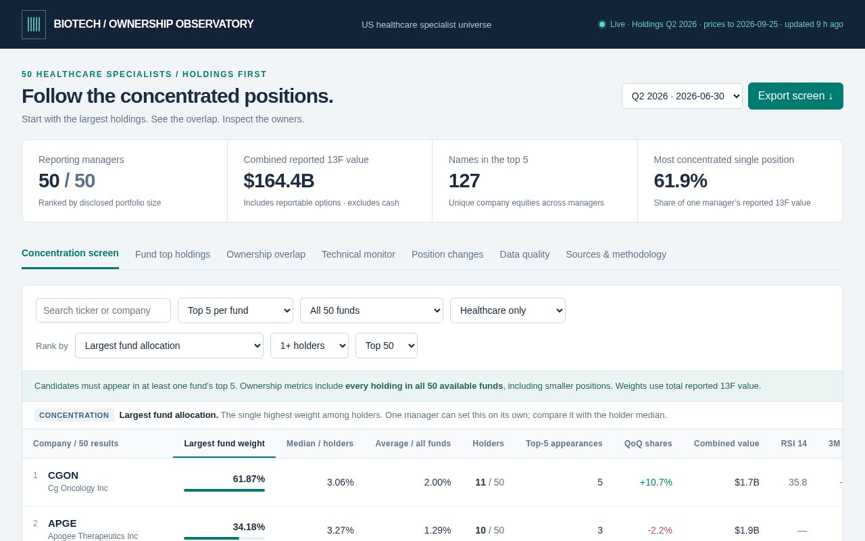Click Apogee Therapeutics Inc company name

[93, 536]
